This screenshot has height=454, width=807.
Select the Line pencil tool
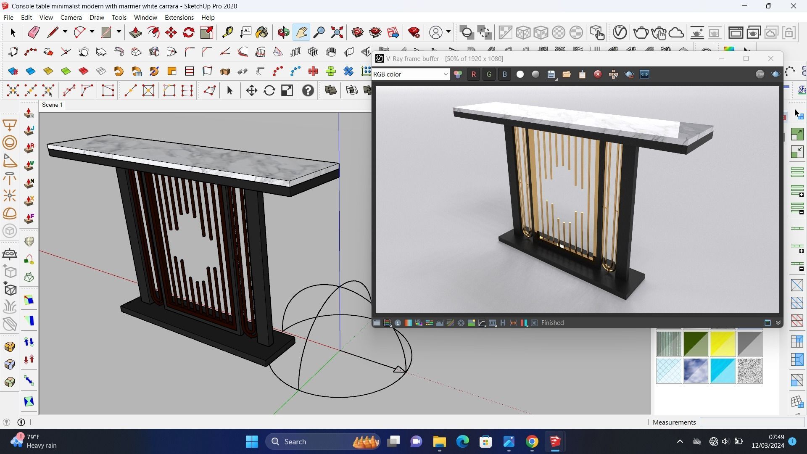pyautogui.click(x=53, y=32)
